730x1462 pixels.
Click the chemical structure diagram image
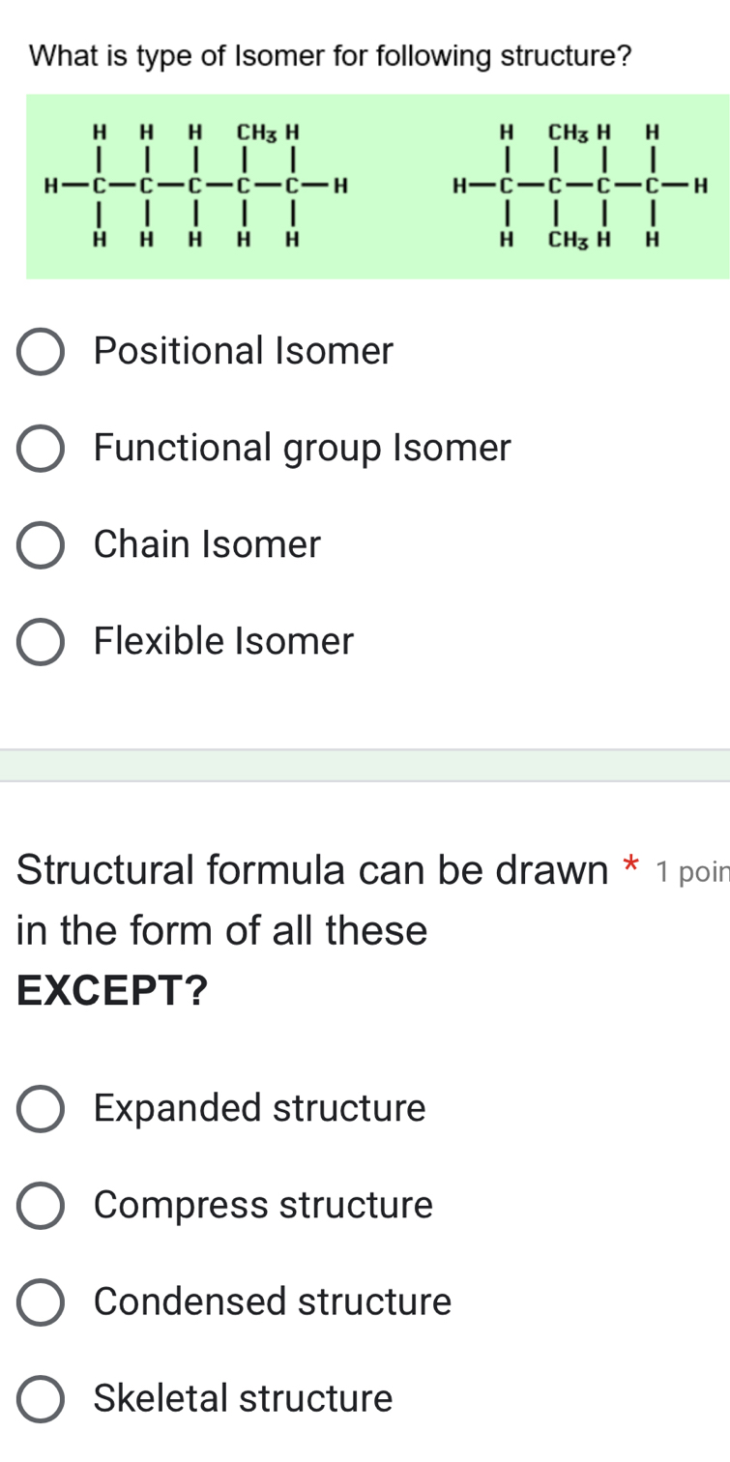(377, 186)
